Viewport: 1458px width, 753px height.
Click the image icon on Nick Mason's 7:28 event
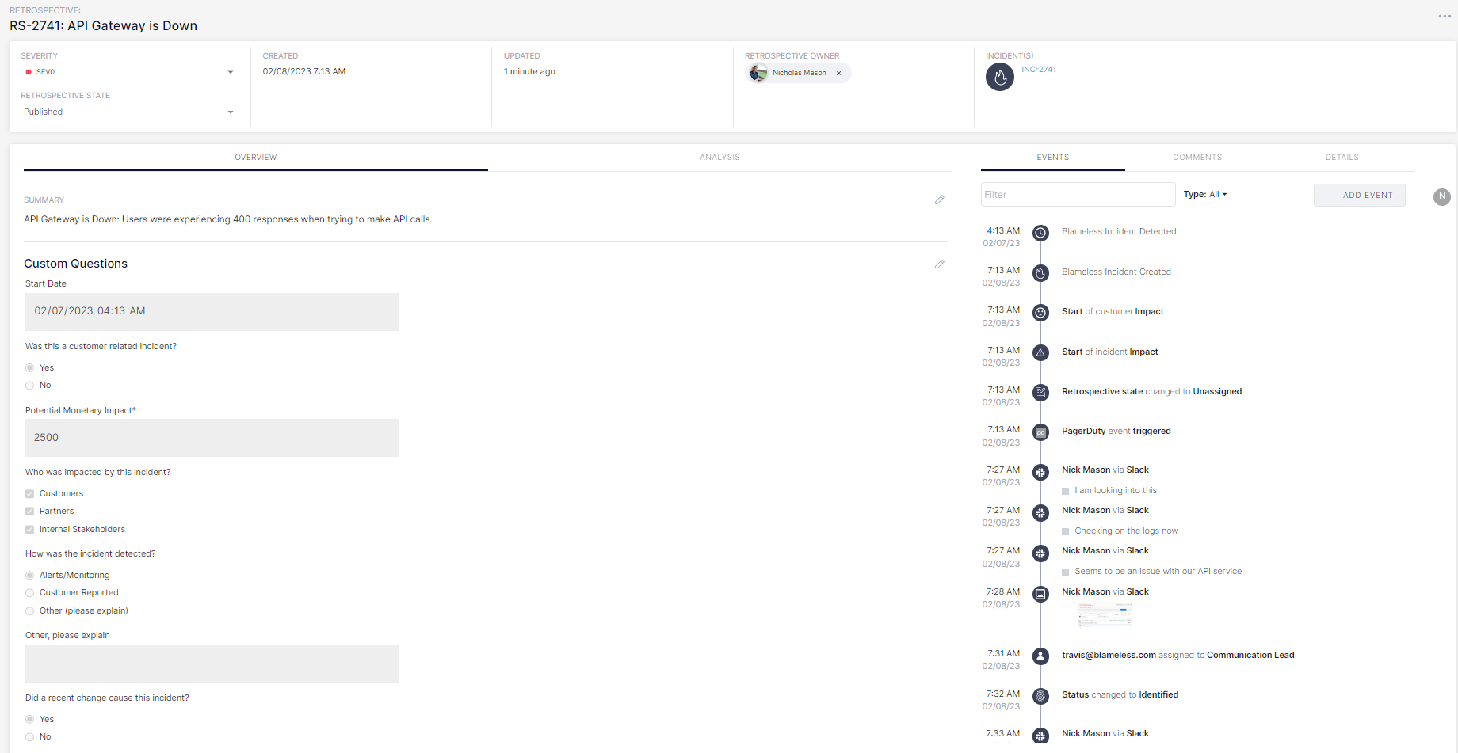coord(1040,594)
